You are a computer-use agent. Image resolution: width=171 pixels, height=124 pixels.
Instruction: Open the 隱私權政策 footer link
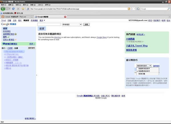click(116, 96)
